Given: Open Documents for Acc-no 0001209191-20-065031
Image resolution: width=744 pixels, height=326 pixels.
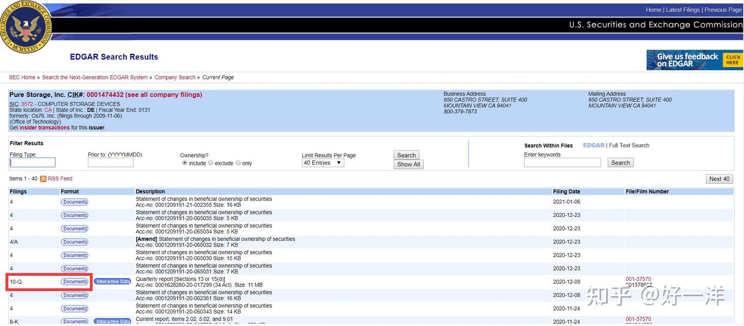Looking at the screenshot, I should pos(74,269).
